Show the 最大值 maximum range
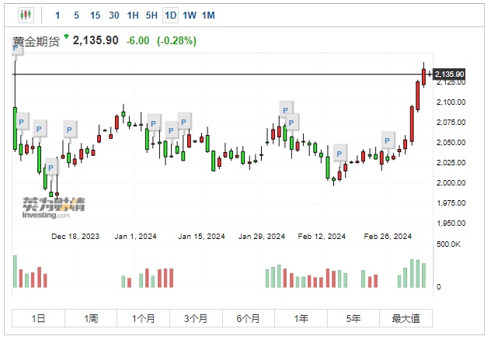 pos(406,319)
